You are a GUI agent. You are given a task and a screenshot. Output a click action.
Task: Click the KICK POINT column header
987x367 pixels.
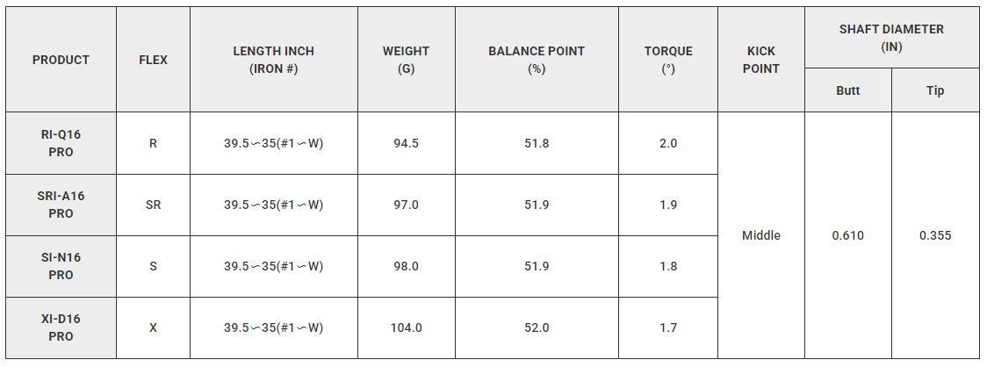pyautogui.click(x=760, y=60)
